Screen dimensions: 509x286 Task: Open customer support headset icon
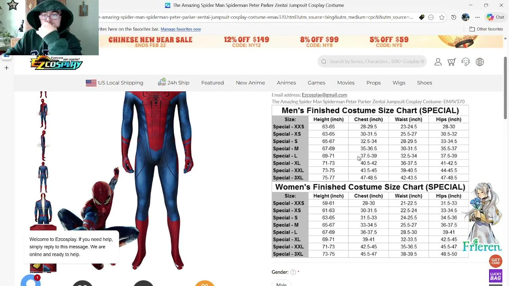point(466,62)
